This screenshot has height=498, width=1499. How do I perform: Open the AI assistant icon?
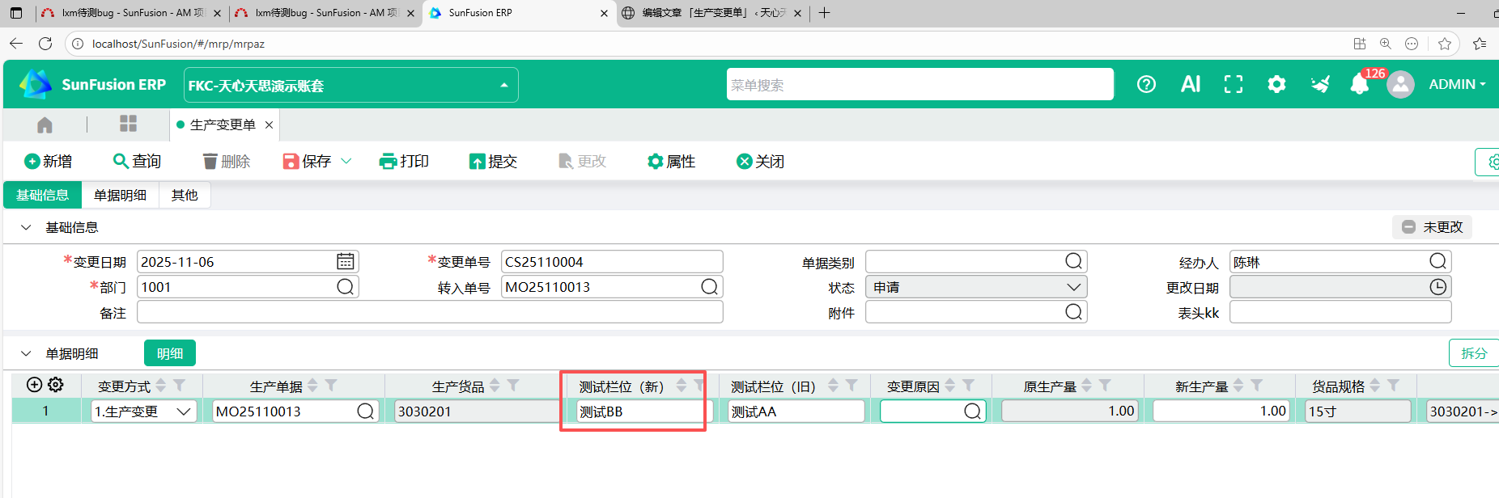coord(1191,84)
